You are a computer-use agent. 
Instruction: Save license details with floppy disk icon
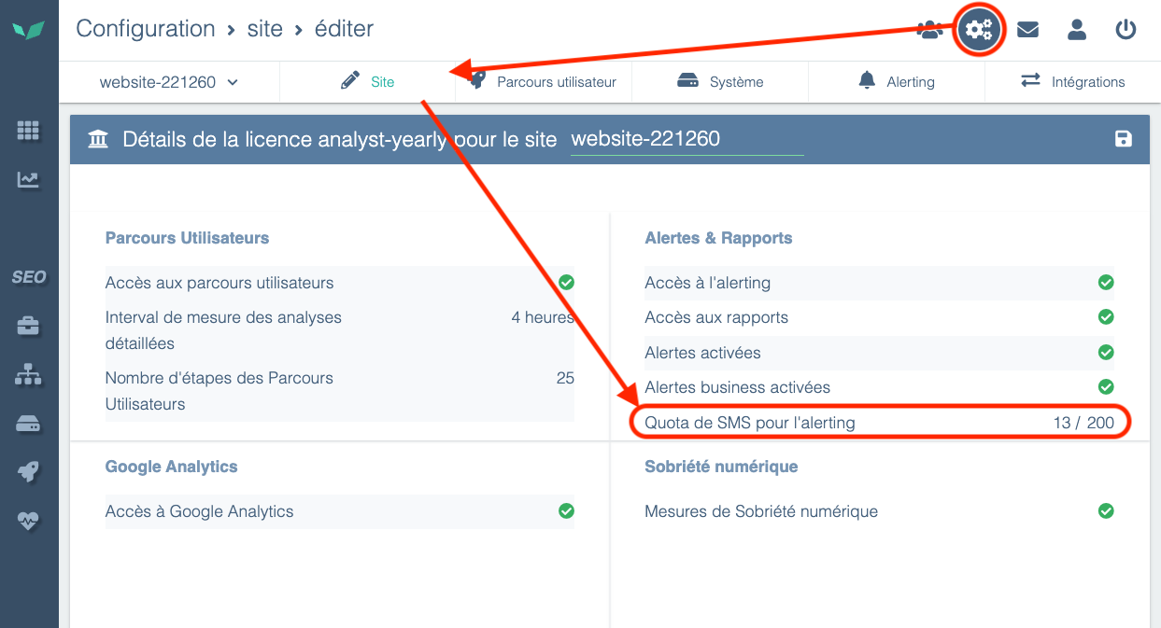pyautogui.click(x=1123, y=139)
